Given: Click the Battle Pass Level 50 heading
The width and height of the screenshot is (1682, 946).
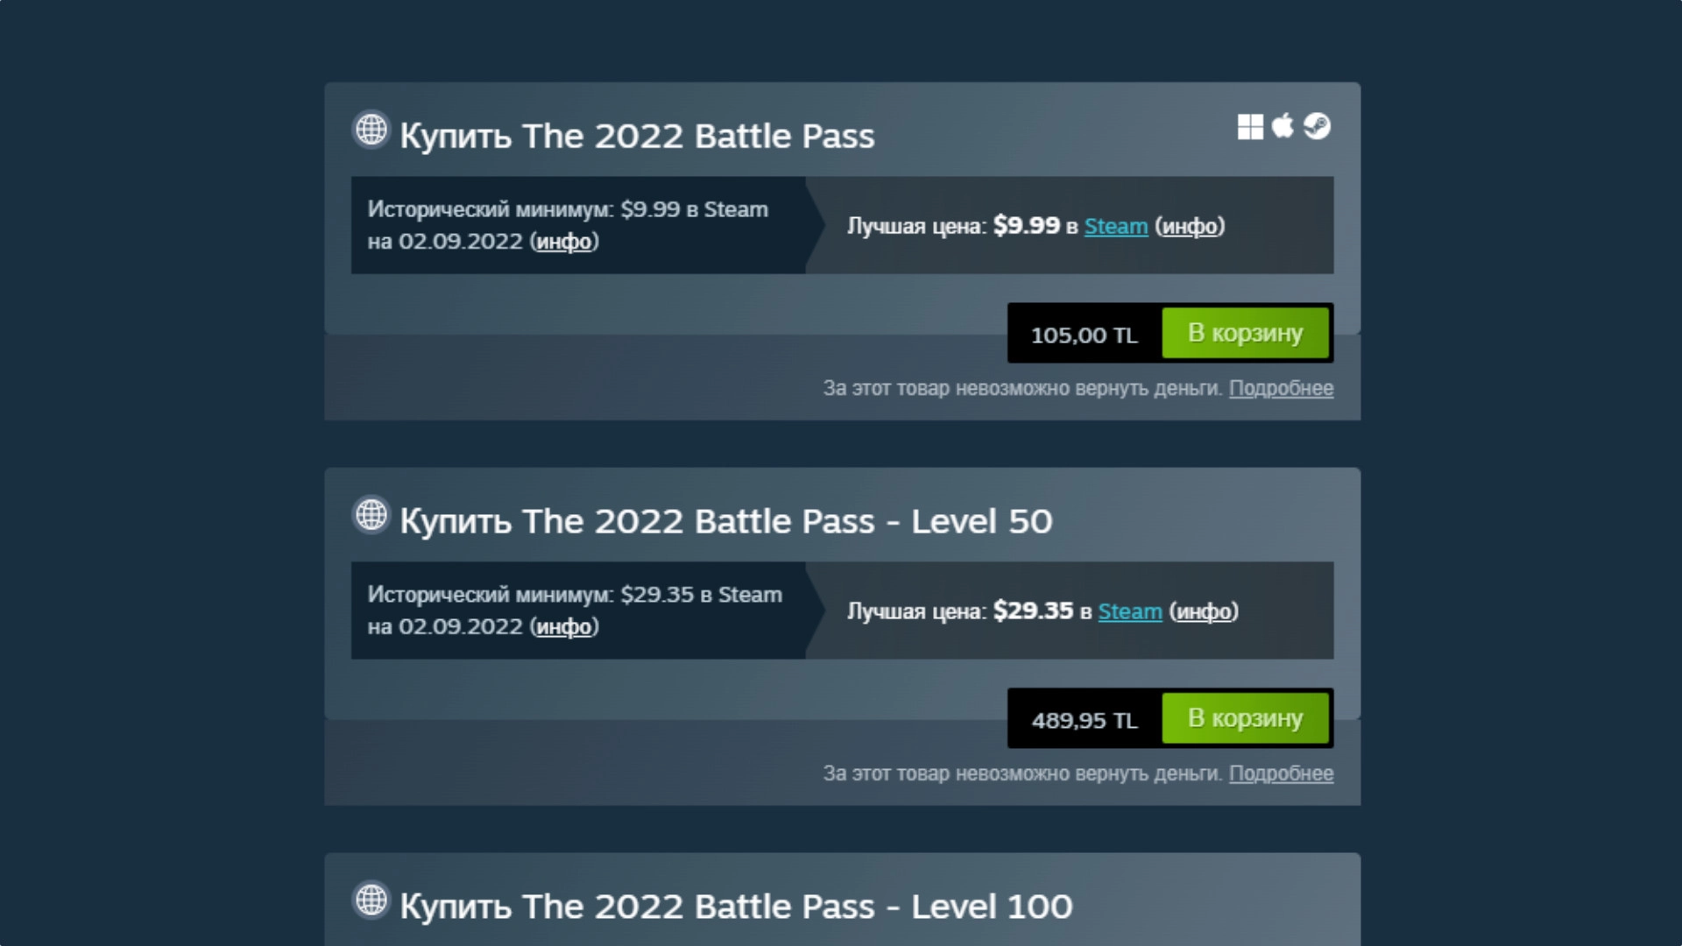Looking at the screenshot, I should point(725,520).
